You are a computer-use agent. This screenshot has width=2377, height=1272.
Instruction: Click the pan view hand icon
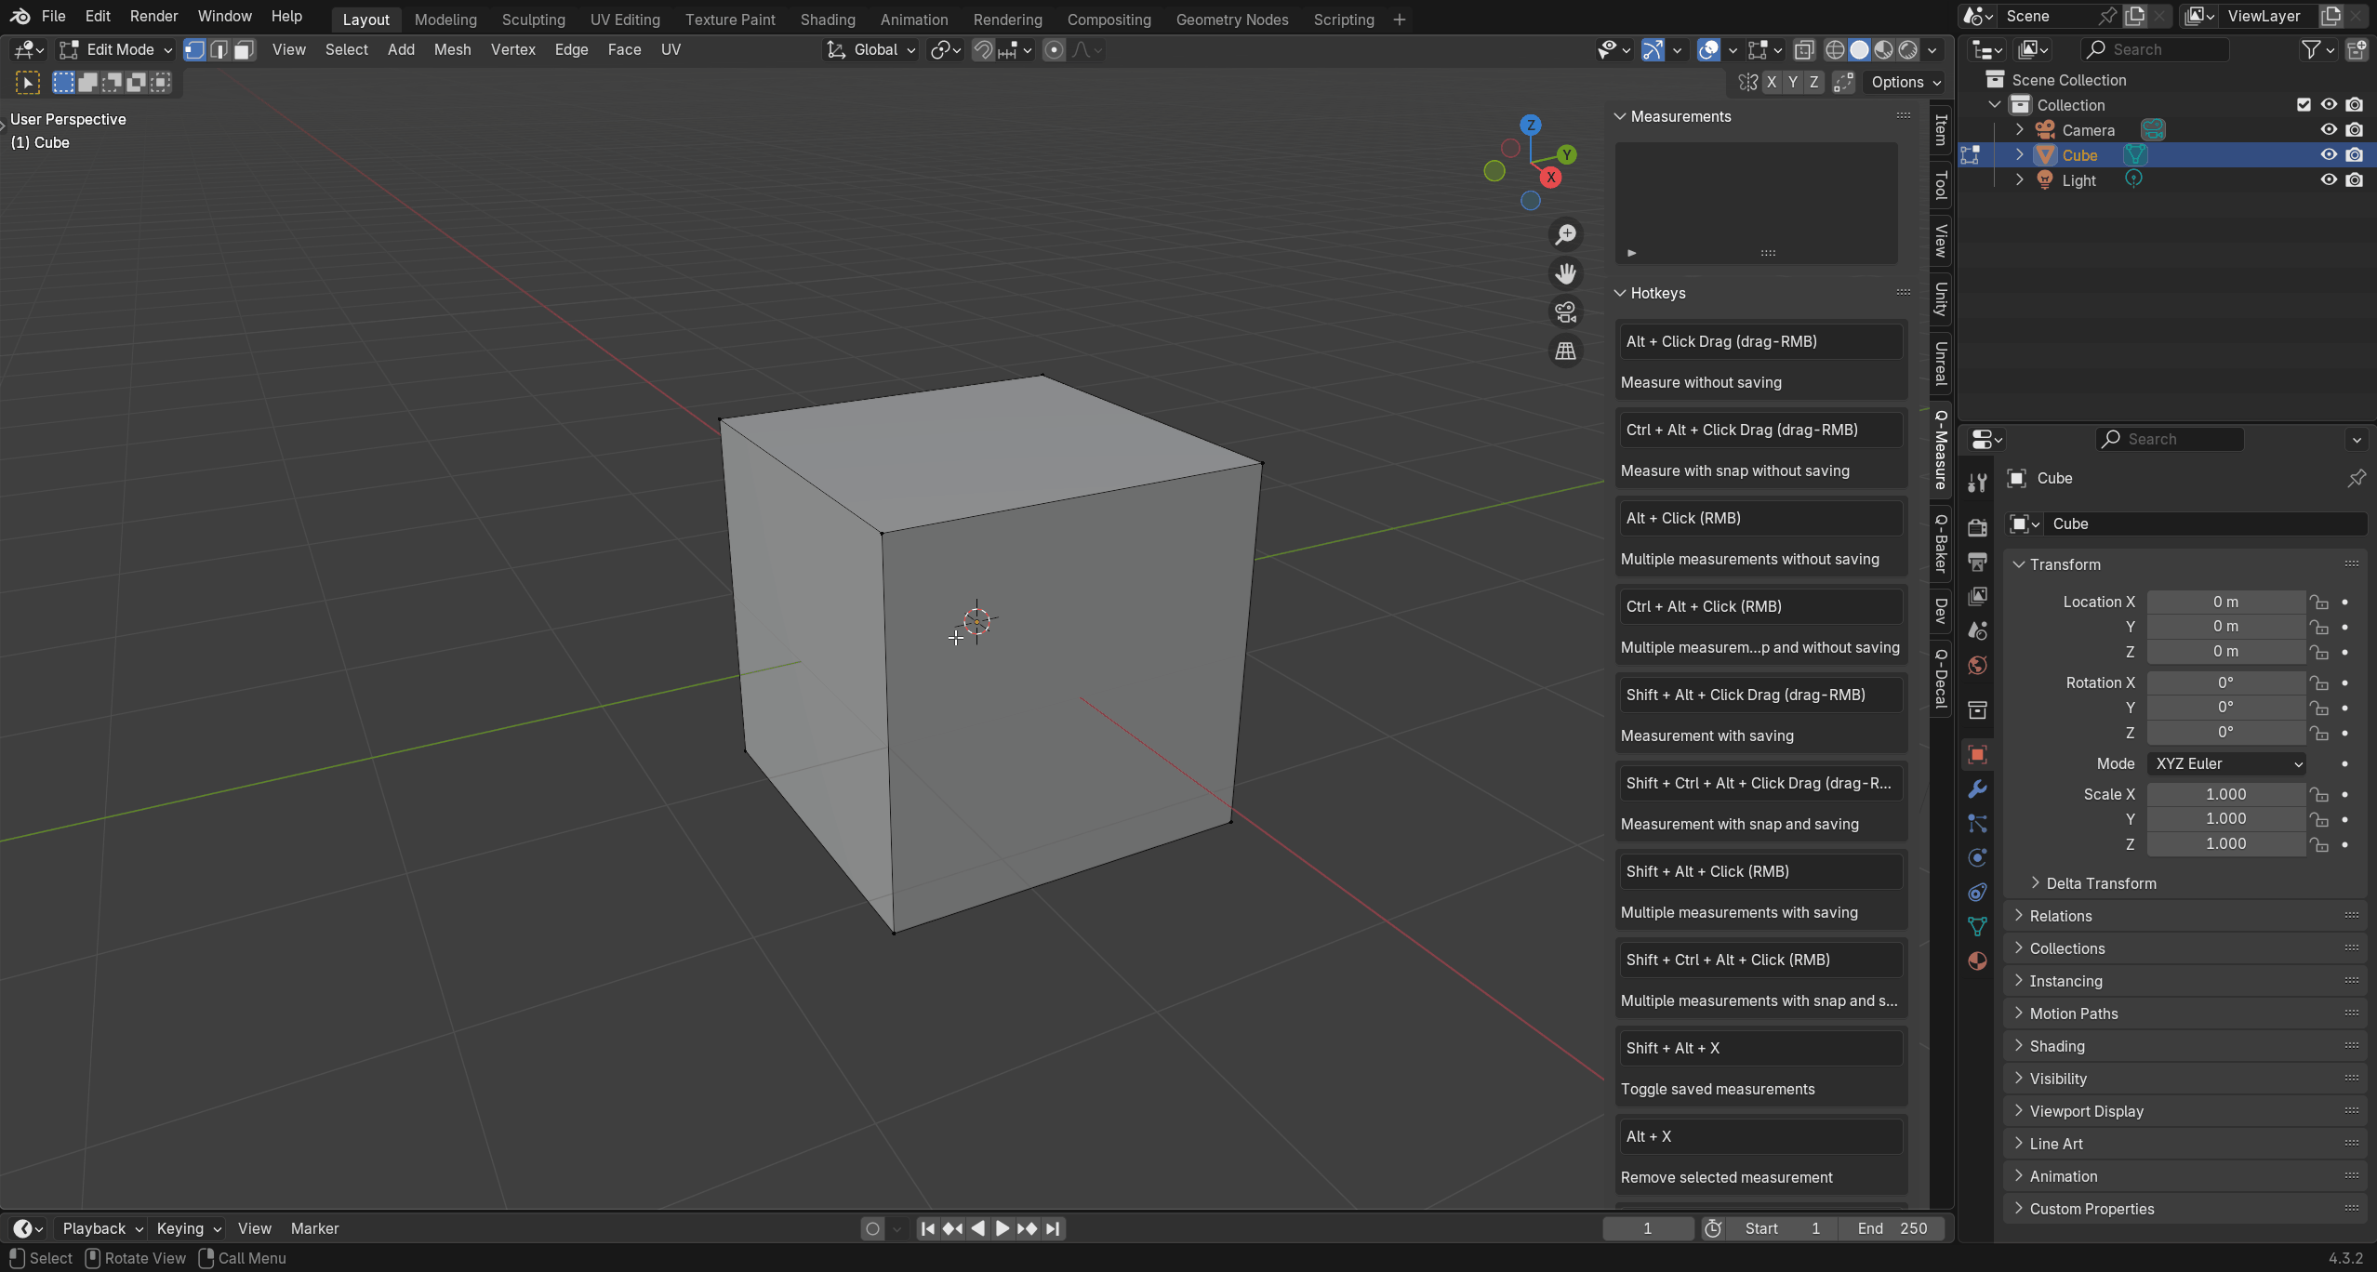1566,273
